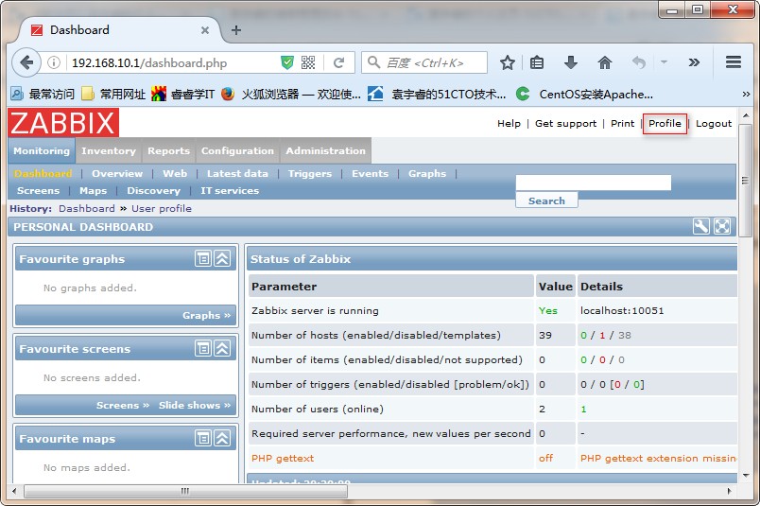Click the Search button
Screen dimensions: 760x506
pos(546,201)
